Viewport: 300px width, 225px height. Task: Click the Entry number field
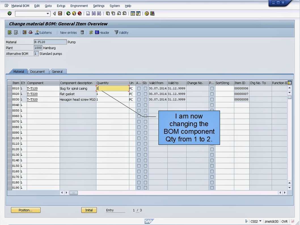tap(138, 210)
